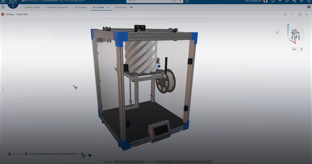Click the tag icon beside the search bar
The width and height of the screenshot is (312, 164).
coord(186,1)
